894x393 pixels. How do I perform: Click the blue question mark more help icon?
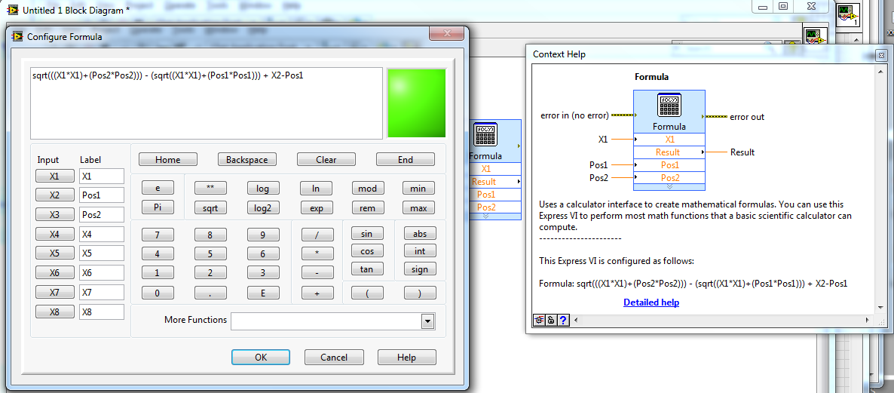[x=563, y=320]
